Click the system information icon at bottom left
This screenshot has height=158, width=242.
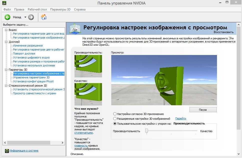pyautogui.click(x=7, y=151)
